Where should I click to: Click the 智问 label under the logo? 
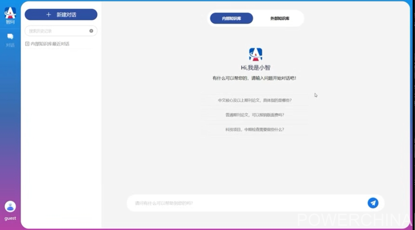(10, 22)
